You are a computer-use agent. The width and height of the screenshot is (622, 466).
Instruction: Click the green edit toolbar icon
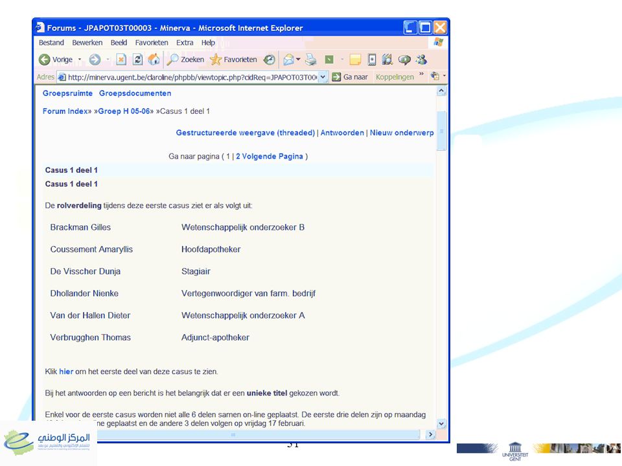point(329,60)
